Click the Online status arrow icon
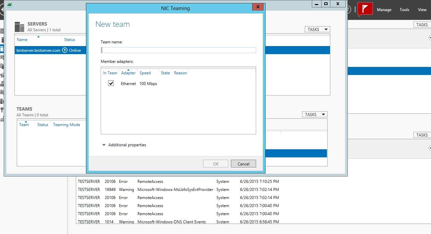 coord(65,50)
